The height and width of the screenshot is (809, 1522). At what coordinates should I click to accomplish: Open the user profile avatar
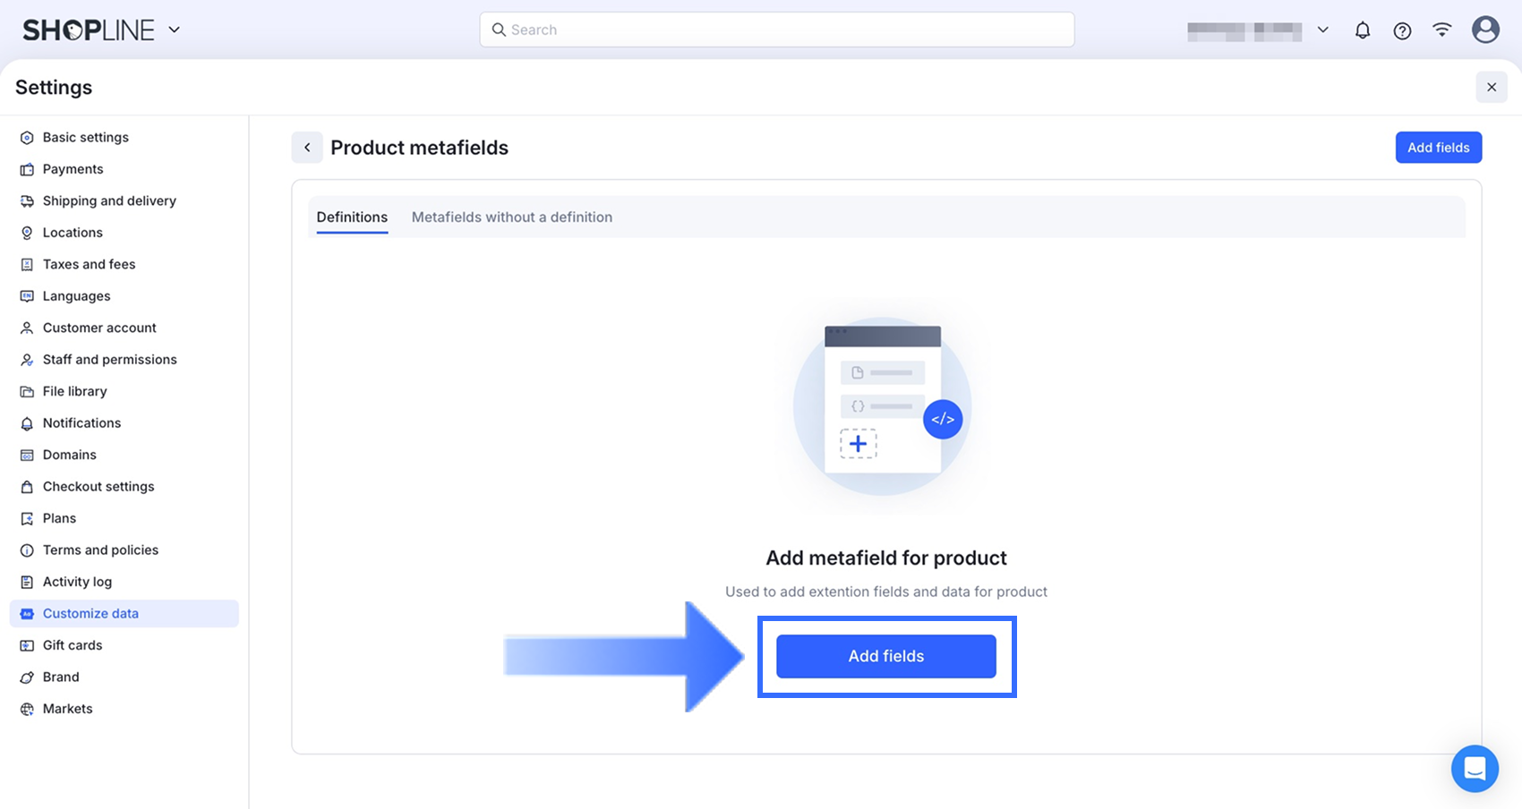coord(1485,30)
